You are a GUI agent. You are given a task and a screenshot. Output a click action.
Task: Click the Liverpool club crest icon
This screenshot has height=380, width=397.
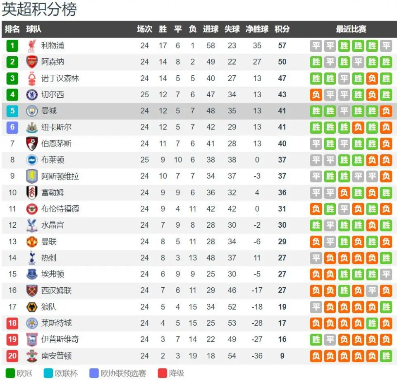click(32, 46)
